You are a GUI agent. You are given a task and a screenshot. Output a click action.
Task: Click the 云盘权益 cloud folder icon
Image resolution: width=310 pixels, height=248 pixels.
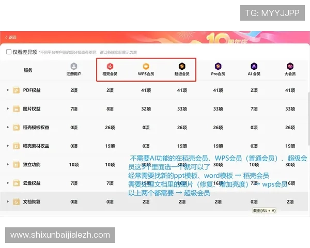pyautogui.click(x=16, y=183)
